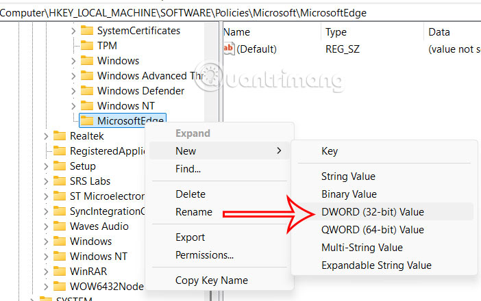The height and width of the screenshot is (301, 481).
Task: Click the Type column header
Action: click(x=372, y=32)
